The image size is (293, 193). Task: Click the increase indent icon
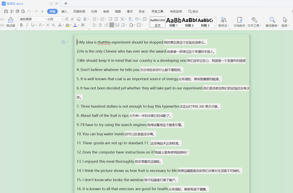click(x=116, y=19)
